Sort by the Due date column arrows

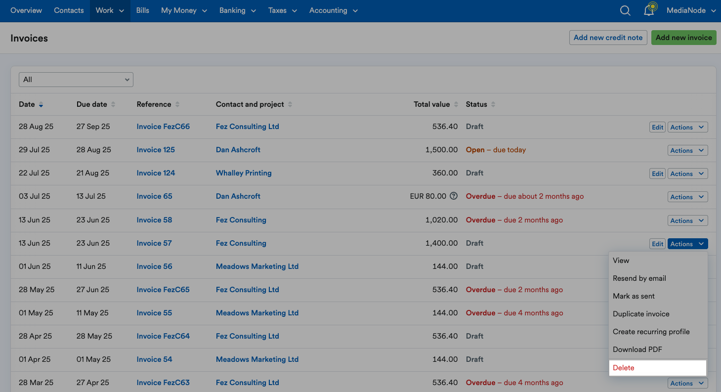coord(113,105)
